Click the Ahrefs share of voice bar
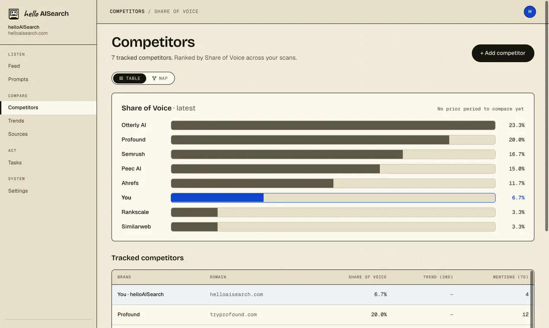Viewport: 549px width, 328px height. (333, 183)
